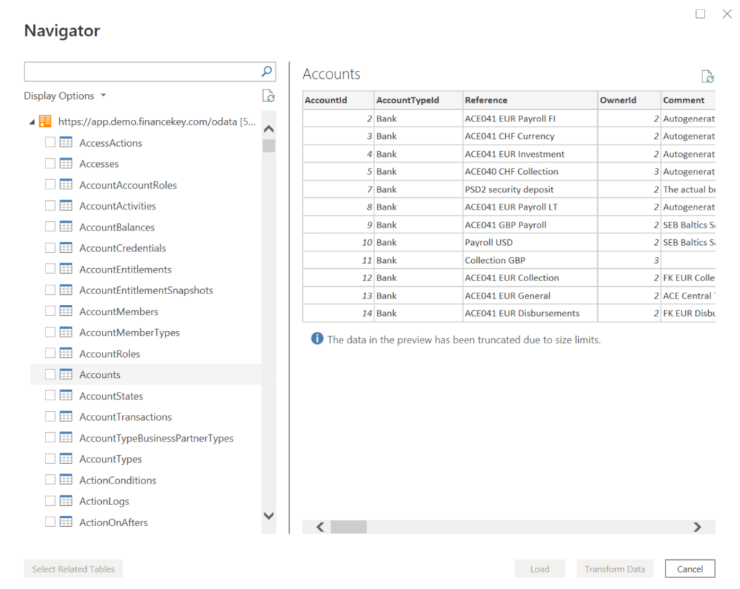Click the Cancel button
740x589 pixels.
(x=689, y=569)
